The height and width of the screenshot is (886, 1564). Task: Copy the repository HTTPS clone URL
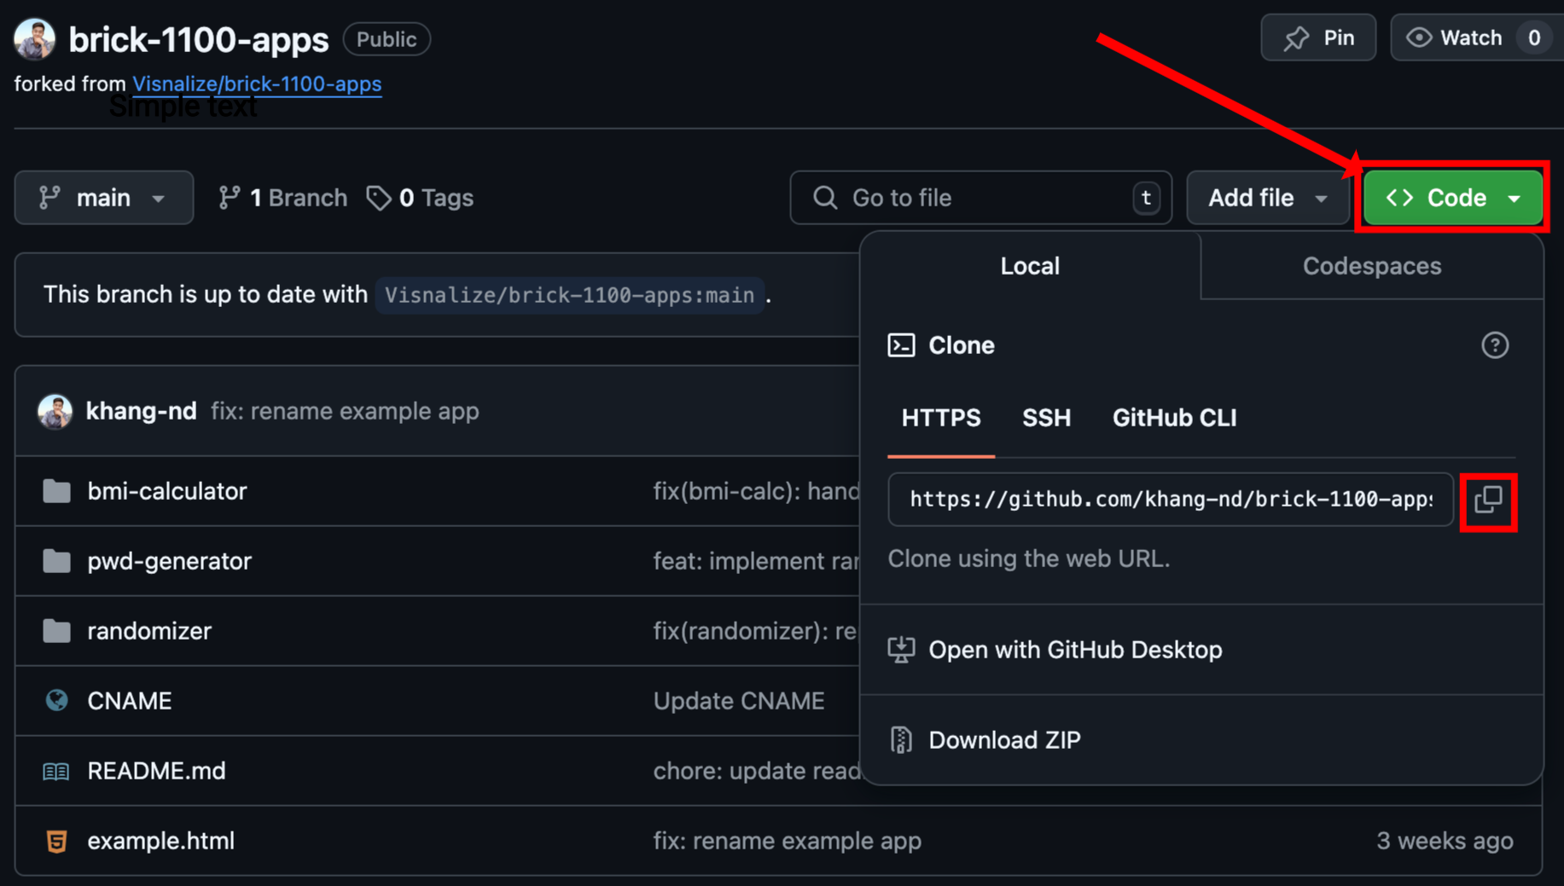(1488, 501)
